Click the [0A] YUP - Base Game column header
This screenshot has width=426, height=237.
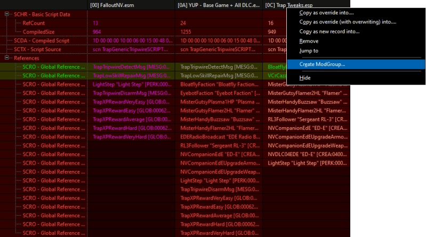[x=219, y=5]
